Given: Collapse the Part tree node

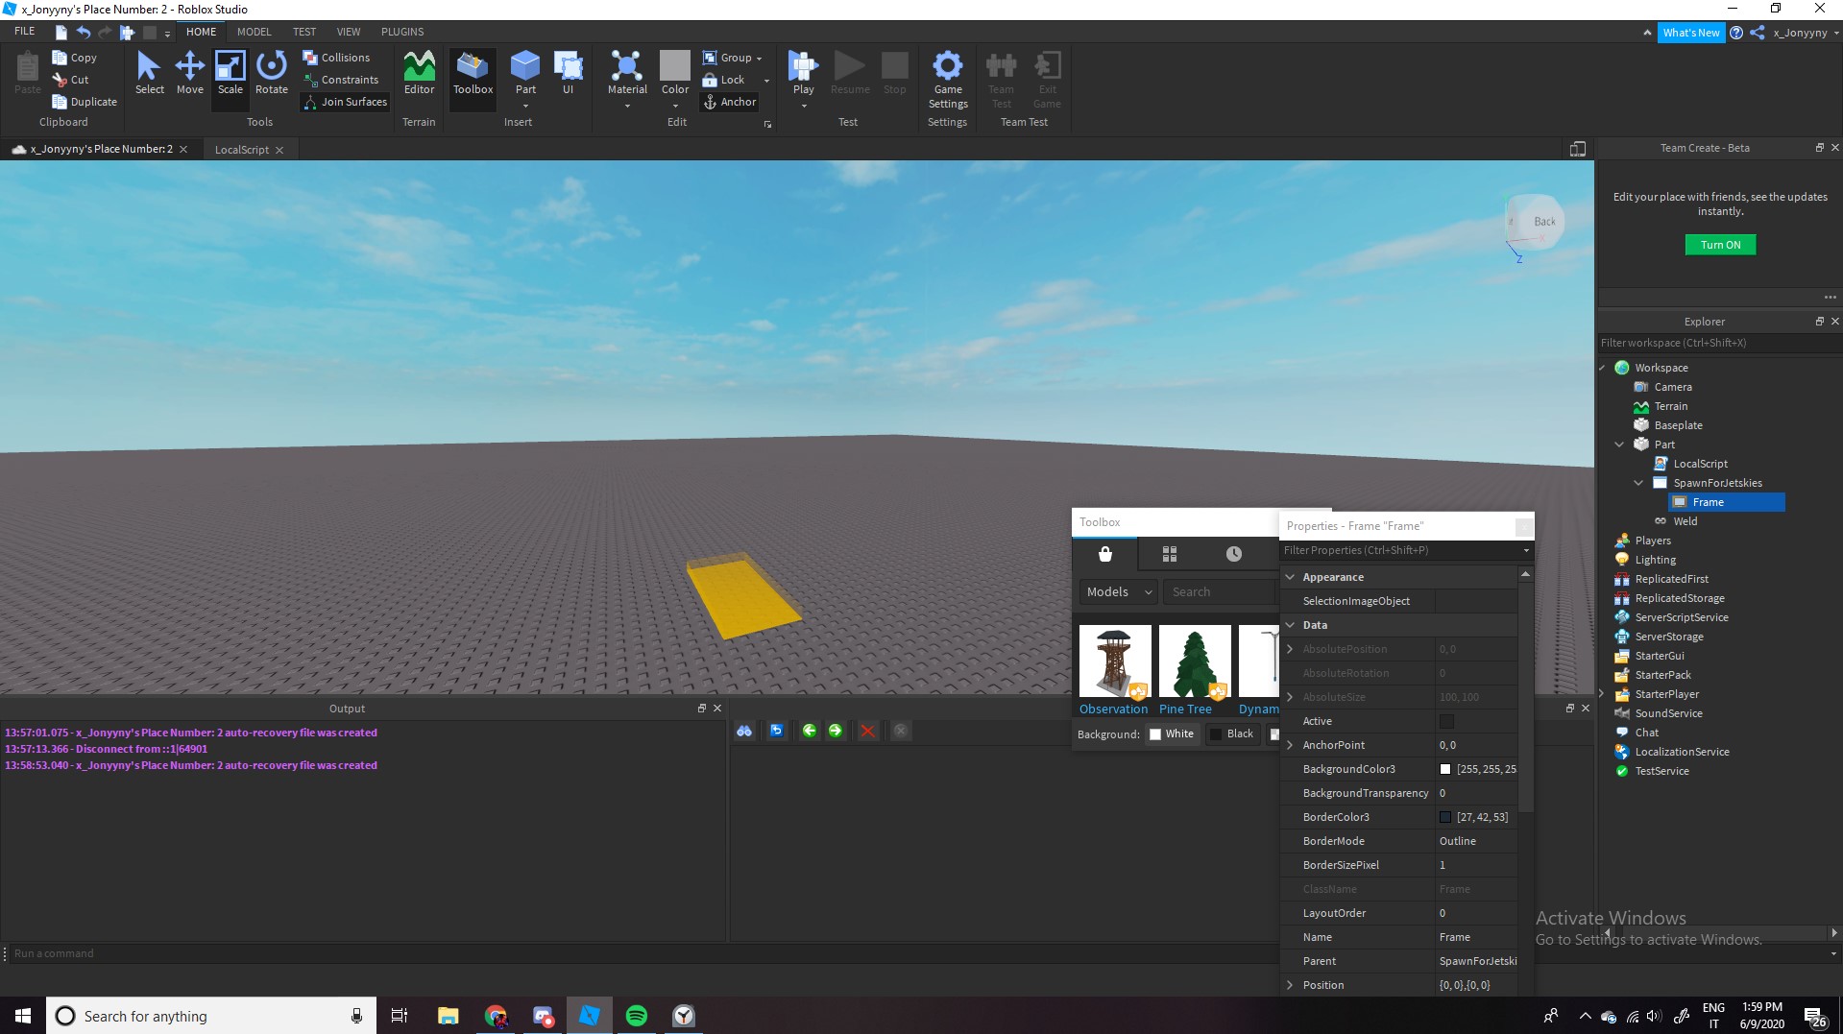Looking at the screenshot, I should pyautogui.click(x=1619, y=445).
